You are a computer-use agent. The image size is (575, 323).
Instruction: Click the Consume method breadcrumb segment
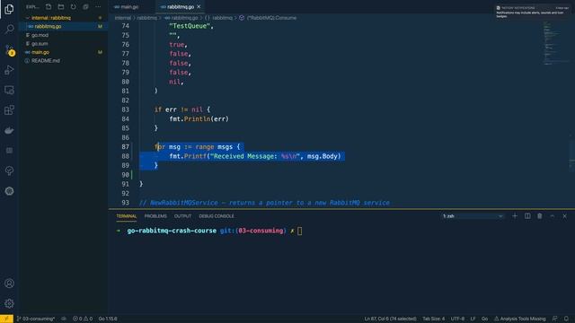coord(271,18)
